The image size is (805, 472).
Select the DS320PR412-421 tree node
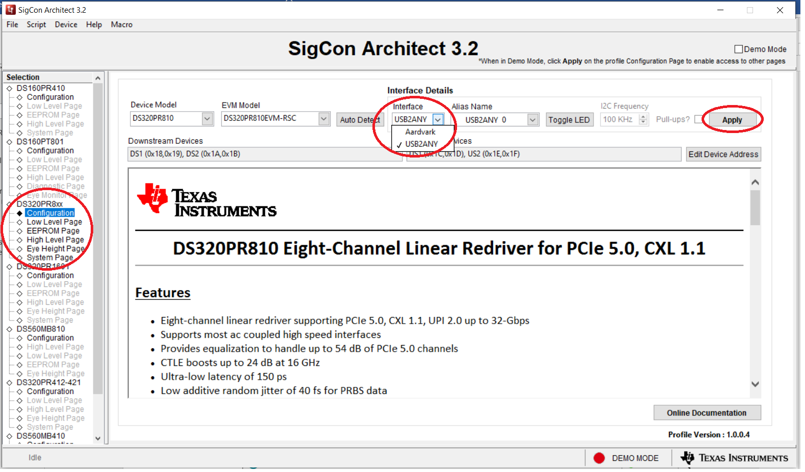coord(48,383)
